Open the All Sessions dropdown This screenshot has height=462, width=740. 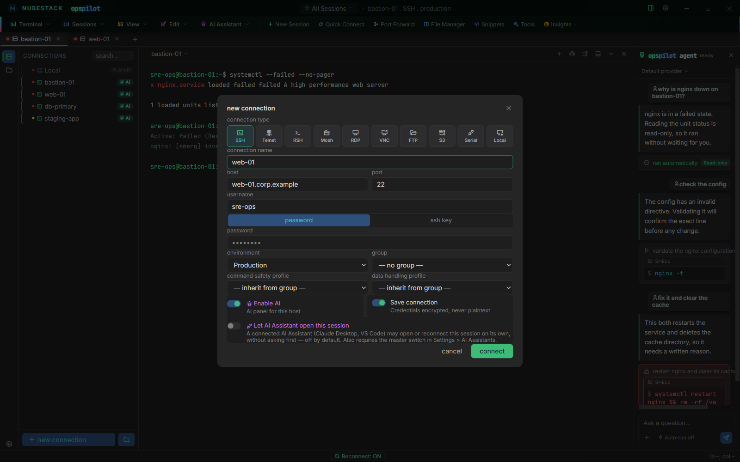click(329, 8)
